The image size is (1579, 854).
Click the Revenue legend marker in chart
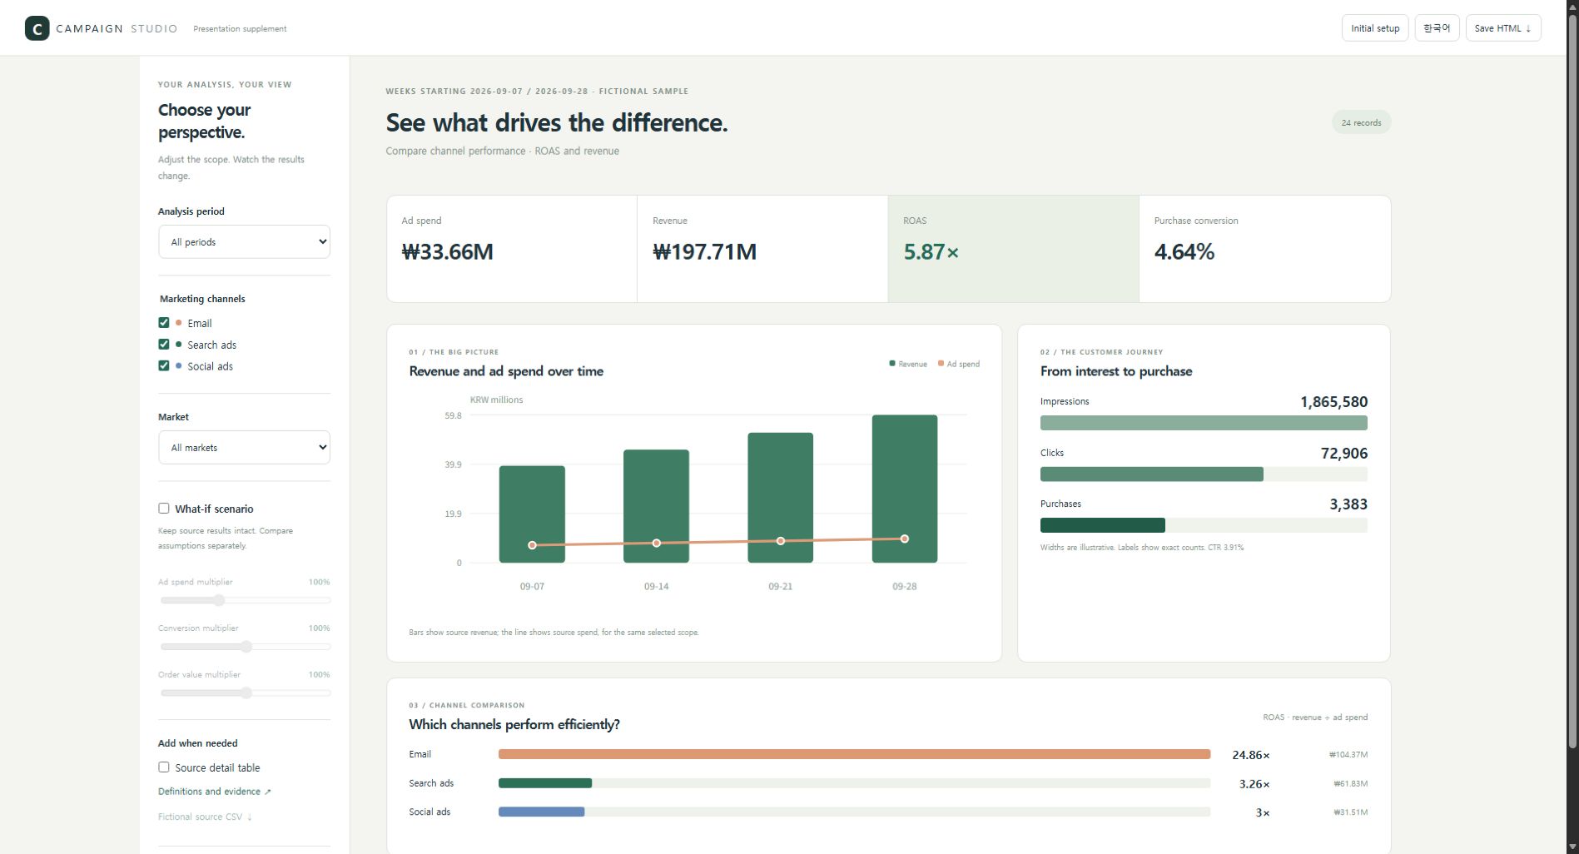pyautogui.click(x=892, y=364)
